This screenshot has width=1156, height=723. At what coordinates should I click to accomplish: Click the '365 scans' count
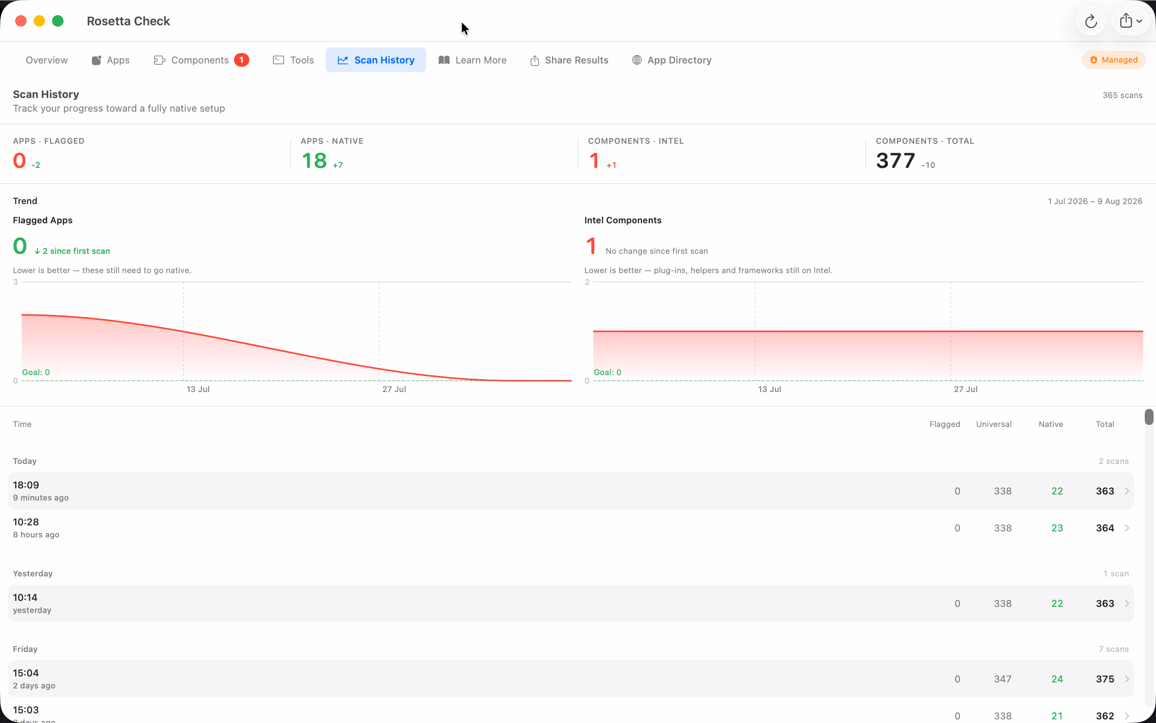(1122, 95)
